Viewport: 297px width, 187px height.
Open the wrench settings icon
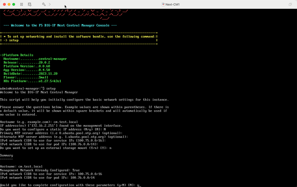(44, 4)
